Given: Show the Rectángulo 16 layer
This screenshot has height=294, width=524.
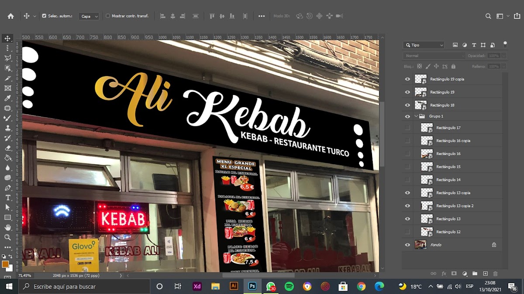Looking at the screenshot, I should pos(407,154).
